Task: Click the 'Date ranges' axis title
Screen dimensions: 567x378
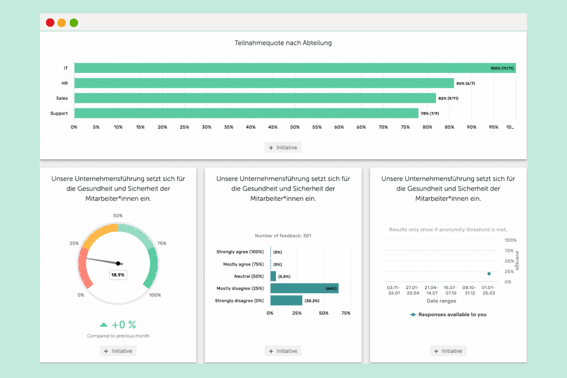Action: 441,301
